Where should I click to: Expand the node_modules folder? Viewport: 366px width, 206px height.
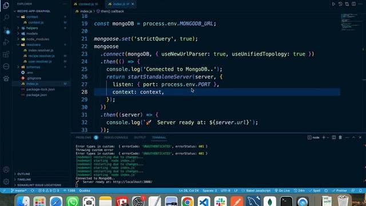(x=37, y=39)
